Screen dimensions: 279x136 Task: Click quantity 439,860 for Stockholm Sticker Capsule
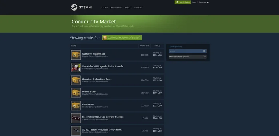coord(145,68)
